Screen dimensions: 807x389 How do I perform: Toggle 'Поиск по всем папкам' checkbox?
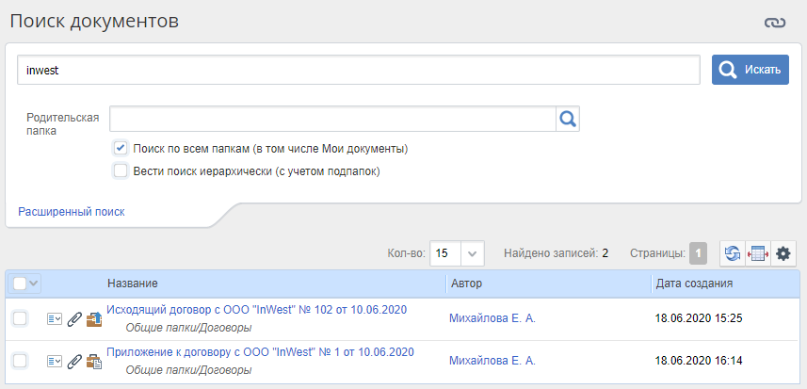click(x=121, y=148)
